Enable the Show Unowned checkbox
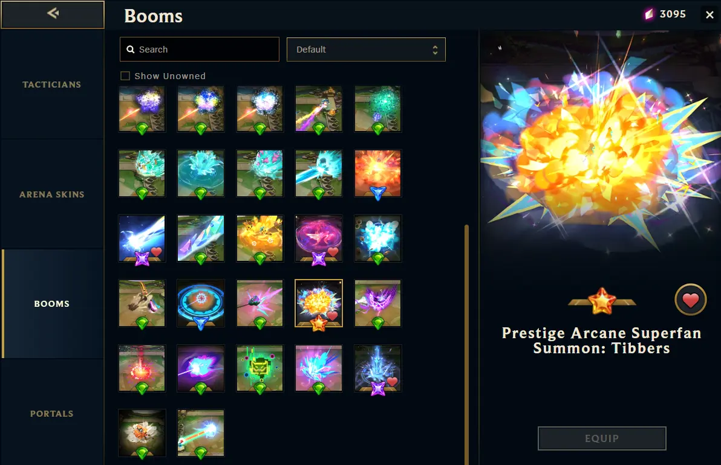Image resolution: width=721 pixels, height=465 pixels. coord(125,75)
